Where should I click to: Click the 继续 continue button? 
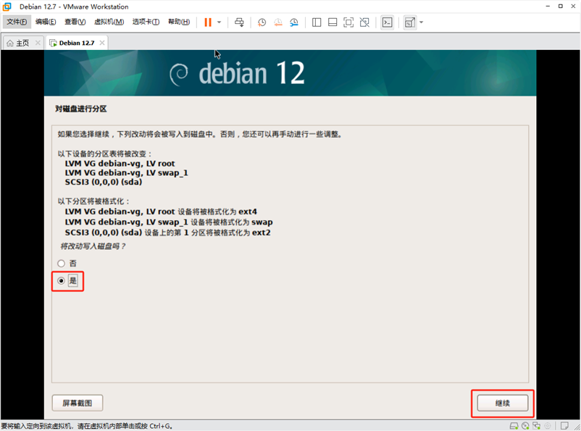pos(503,403)
